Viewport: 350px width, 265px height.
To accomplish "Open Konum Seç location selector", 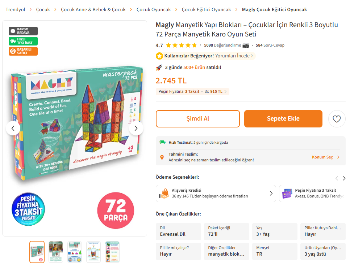I will (x=326, y=157).
